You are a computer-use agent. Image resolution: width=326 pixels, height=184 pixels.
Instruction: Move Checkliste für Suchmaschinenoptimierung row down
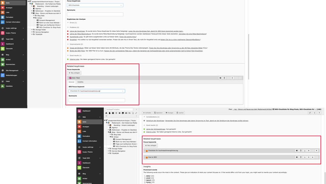(x=316, y=151)
